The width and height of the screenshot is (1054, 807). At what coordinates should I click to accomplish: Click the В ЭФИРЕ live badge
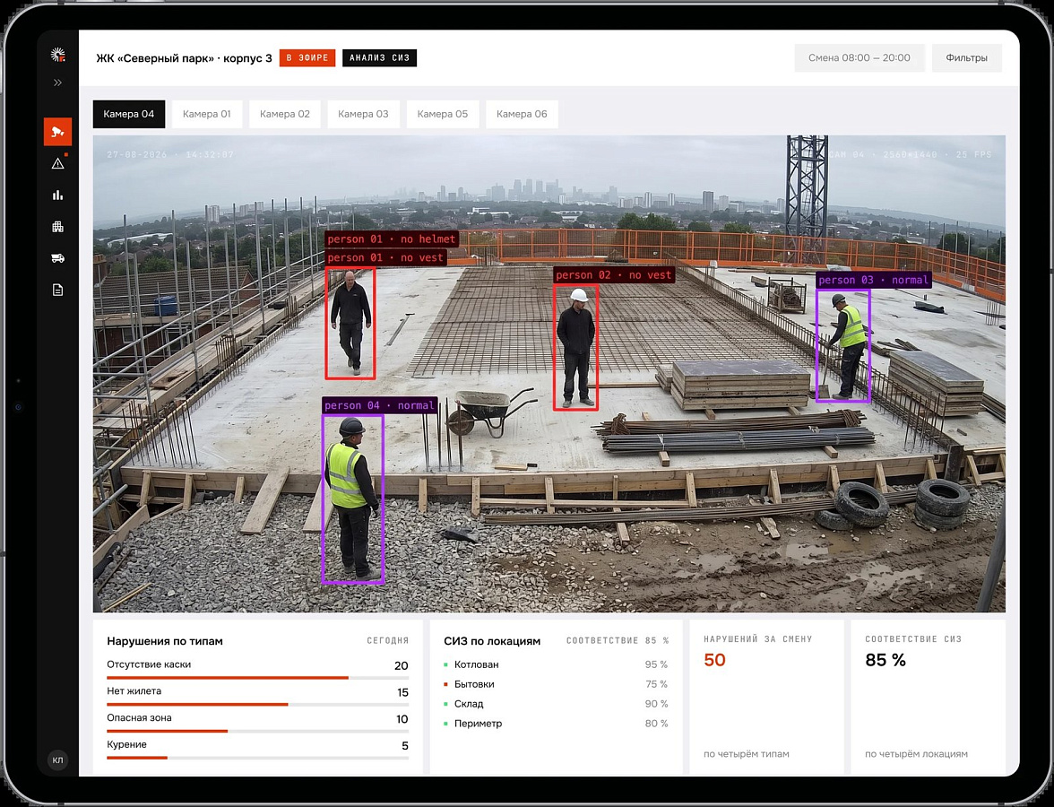[x=307, y=57]
